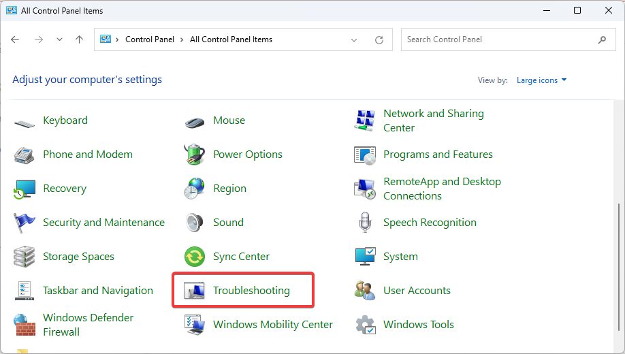Click the search magnifier icon
This screenshot has width=625, height=354.
tap(602, 40)
